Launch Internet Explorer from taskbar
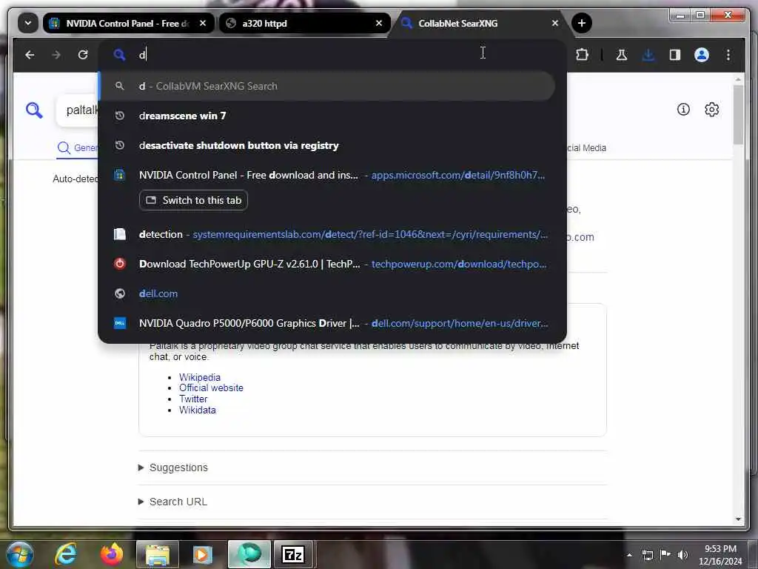The height and width of the screenshot is (569, 758). [x=66, y=554]
